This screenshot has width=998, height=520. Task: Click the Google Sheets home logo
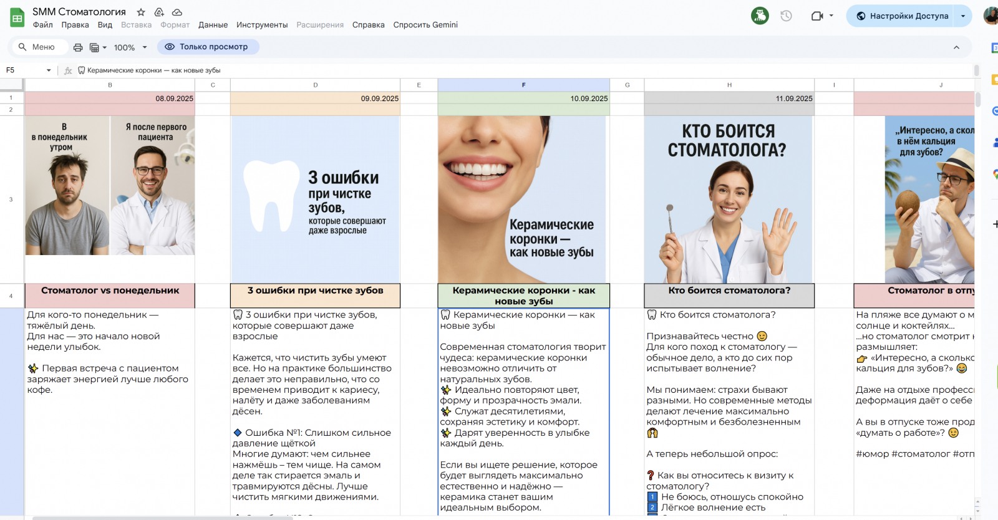(x=17, y=17)
